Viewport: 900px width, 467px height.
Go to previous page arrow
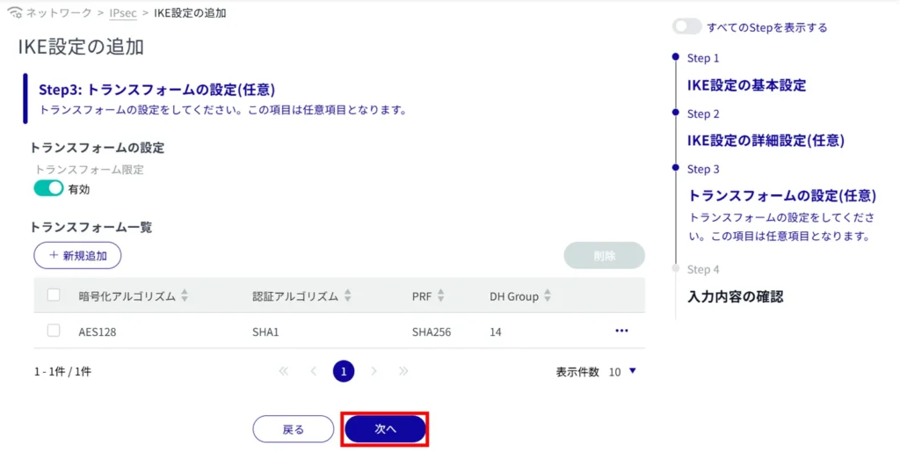(313, 371)
